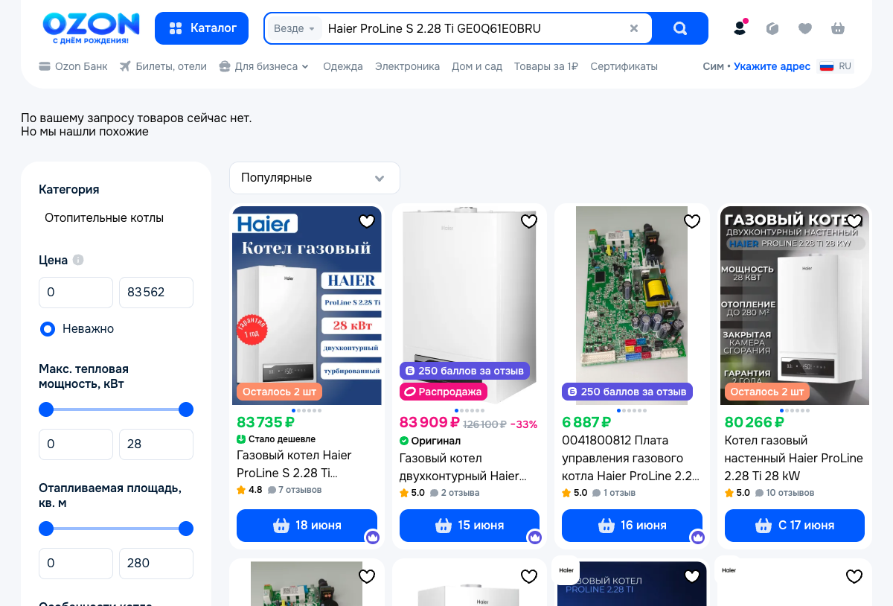Screen dimensions: 893x606
Task: Open the shopping cart icon in header
Action: click(x=838, y=28)
